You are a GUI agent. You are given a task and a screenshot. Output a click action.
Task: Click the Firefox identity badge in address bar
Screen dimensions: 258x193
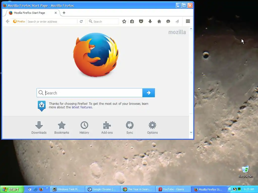[x=19, y=22]
